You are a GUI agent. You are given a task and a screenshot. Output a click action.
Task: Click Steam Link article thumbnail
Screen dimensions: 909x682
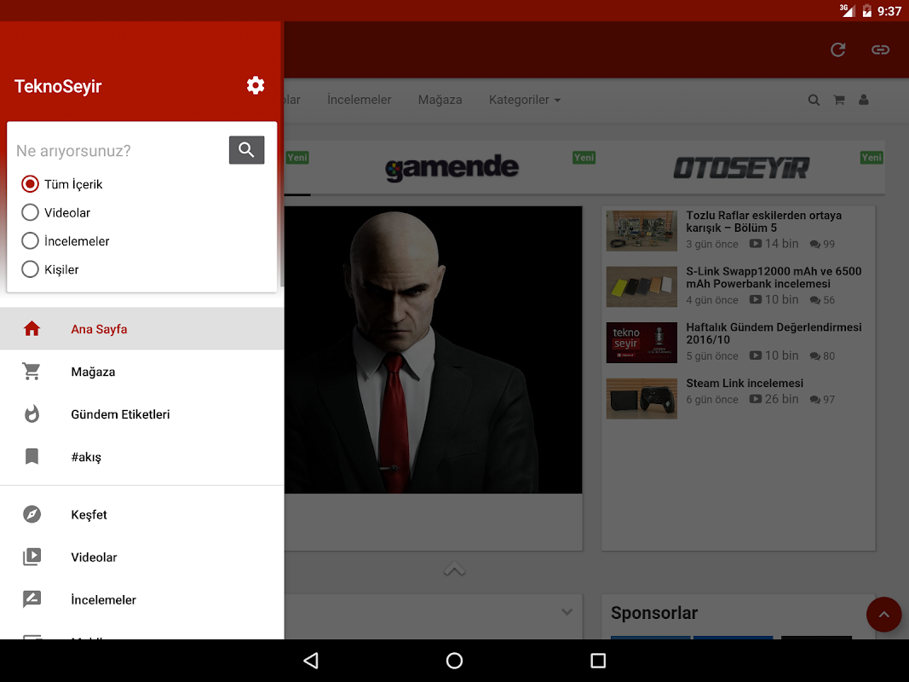(x=641, y=398)
